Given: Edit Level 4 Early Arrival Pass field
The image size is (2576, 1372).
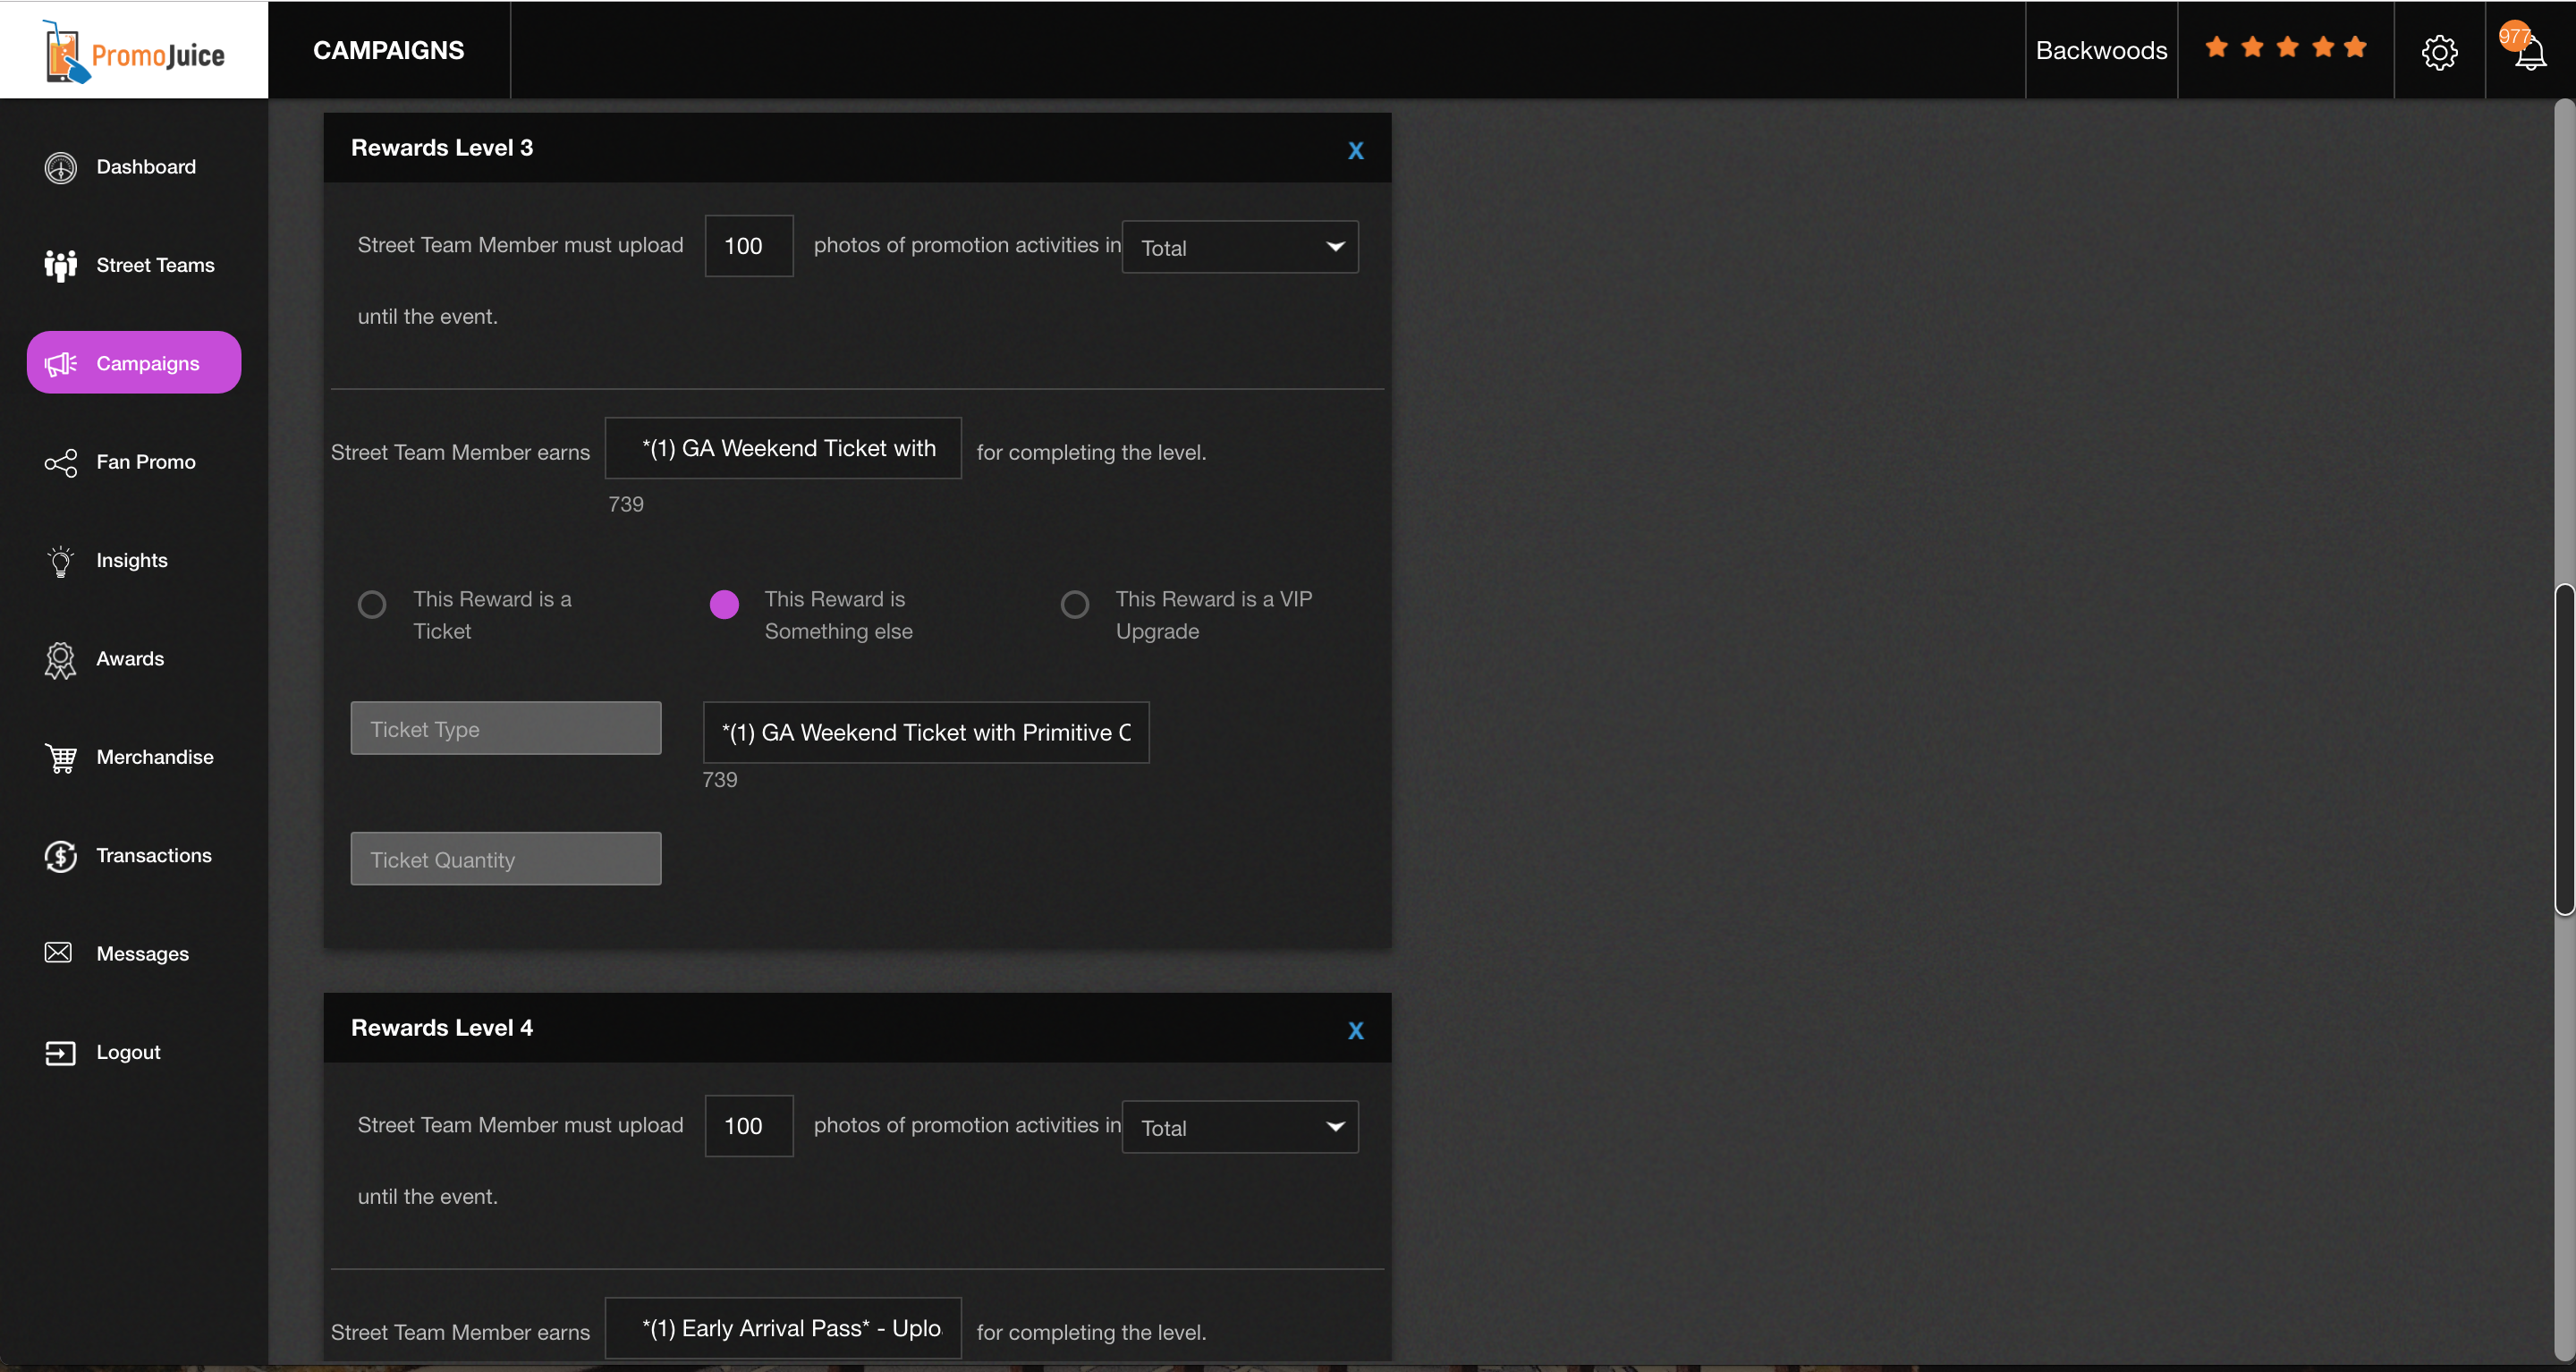Looking at the screenshot, I should 783,1328.
